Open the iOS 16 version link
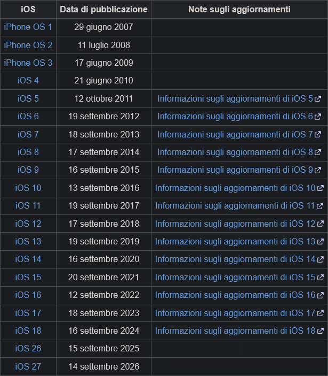Image resolution: width=328 pixels, height=376 pixels. point(28,295)
